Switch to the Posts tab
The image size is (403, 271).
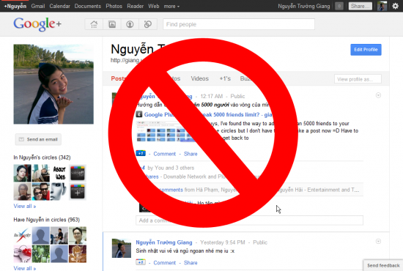point(118,78)
